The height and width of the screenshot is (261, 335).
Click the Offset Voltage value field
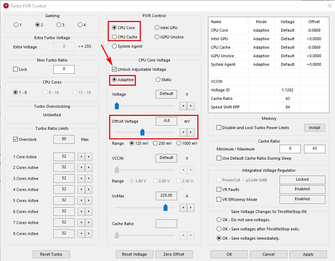166,121
